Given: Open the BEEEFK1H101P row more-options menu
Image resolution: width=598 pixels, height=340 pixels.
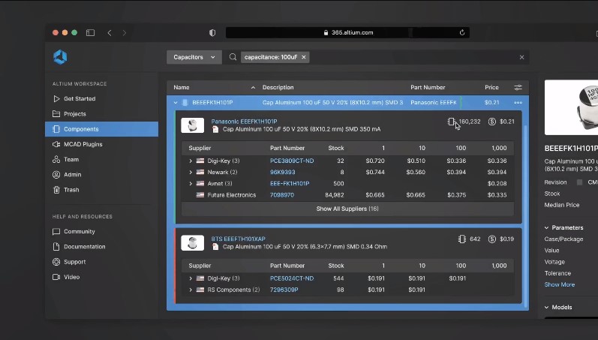Looking at the screenshot, I should (518, 103).
